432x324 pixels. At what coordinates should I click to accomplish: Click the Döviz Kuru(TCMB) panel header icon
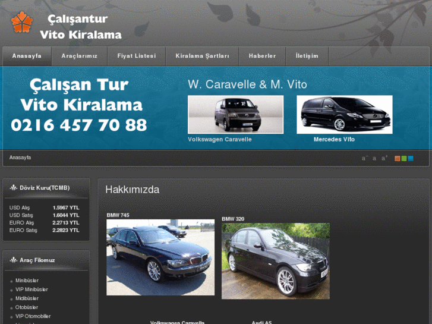pos(13,188)
